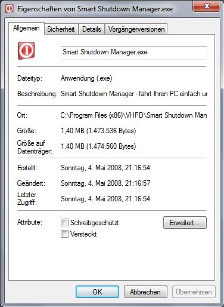Image resolution: width=224 pixels, height=307 pixels.
Task: Click size on disk '1,40 MB (1.474.560 Bytes)'
Action: point(98,146)
